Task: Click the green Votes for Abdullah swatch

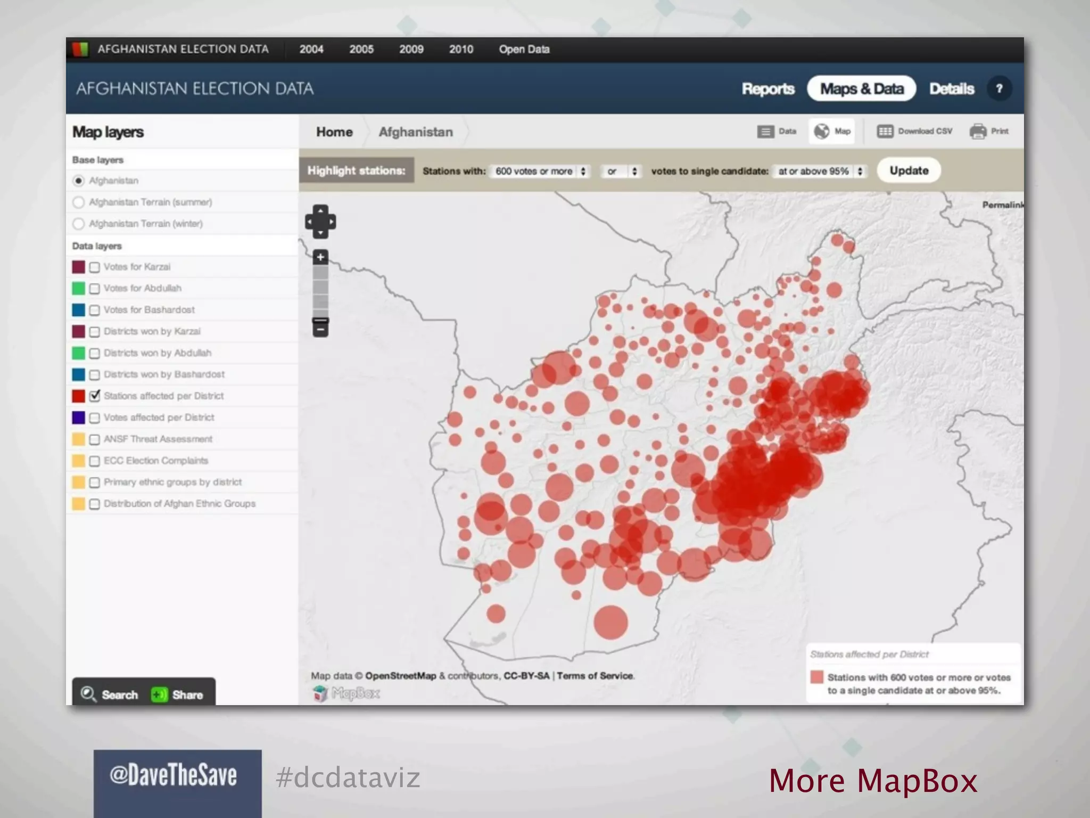Action: pos(79,288)
